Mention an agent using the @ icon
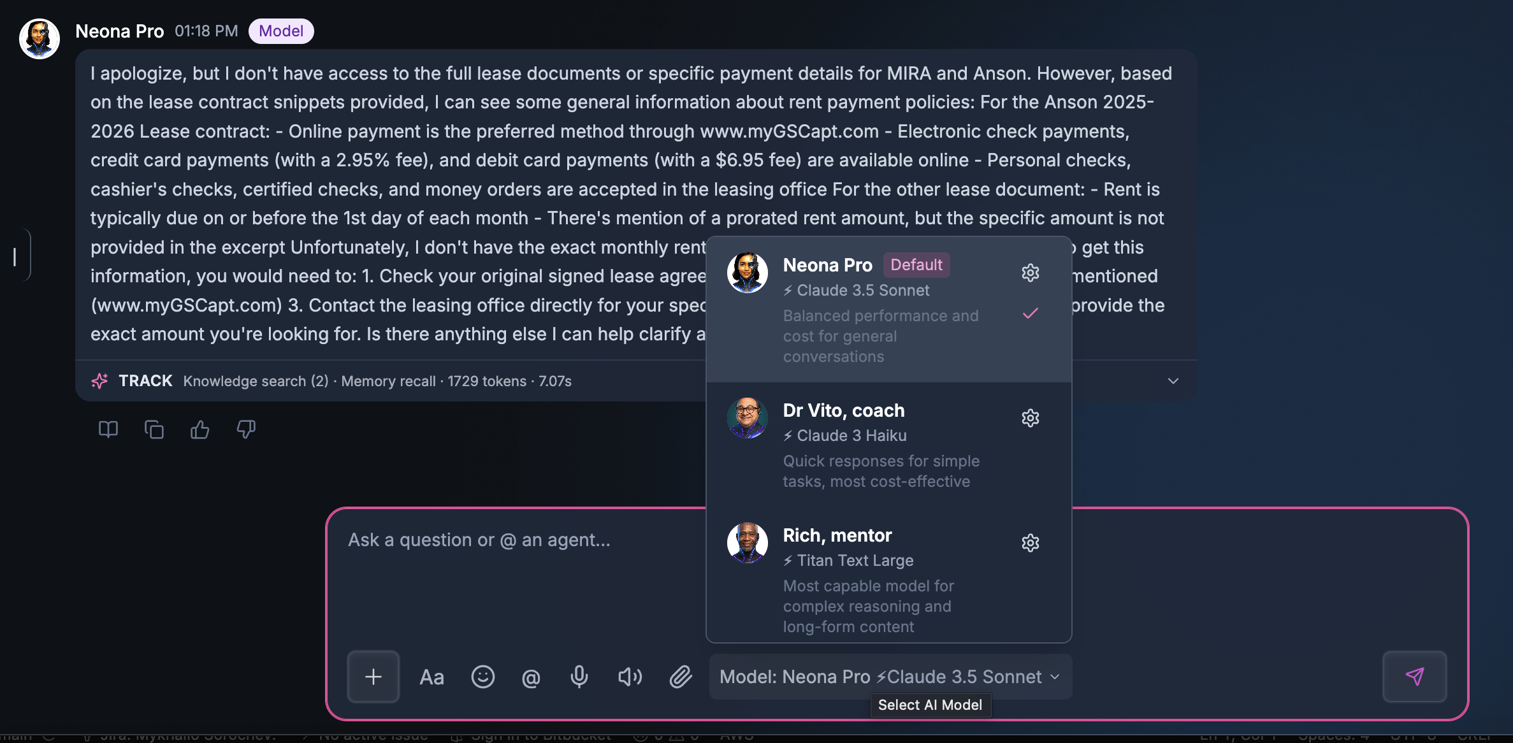 pyautogui.click(x=531, y=677)
